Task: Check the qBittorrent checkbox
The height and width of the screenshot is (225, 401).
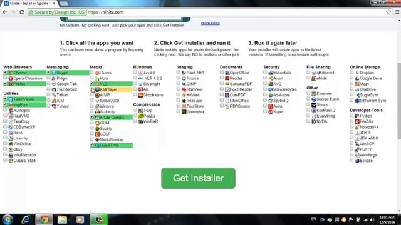Action: click(308, 72)
